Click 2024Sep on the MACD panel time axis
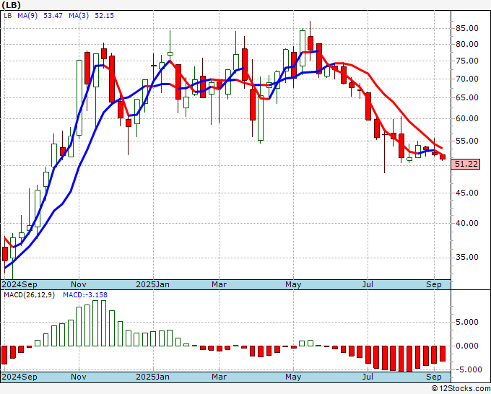The width and height of the screenshot is (491, 394). 19,377
